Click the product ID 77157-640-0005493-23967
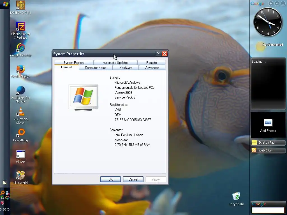Viewport: 287px width, 215px height. pos(133,120)
